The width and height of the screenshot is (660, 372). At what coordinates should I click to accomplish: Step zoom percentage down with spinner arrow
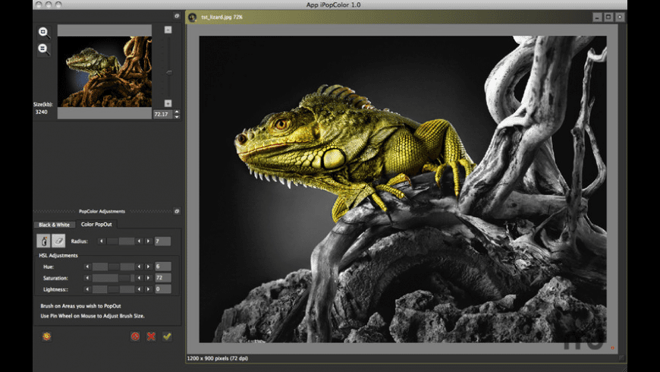pyautogui.click(x=177, y=117)
